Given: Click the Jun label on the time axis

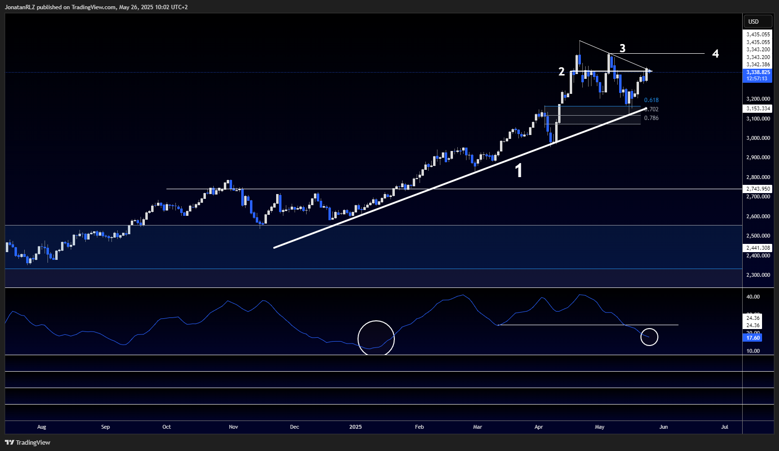Looking at the screenshot, I should [x=663, y=427].
